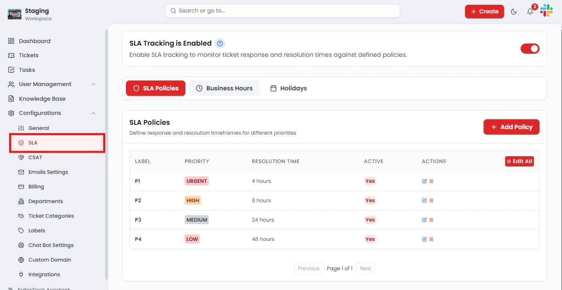This screenshot has height=290, width=562.
Task: Click the 4 hours resolution time
Action: 261,181
